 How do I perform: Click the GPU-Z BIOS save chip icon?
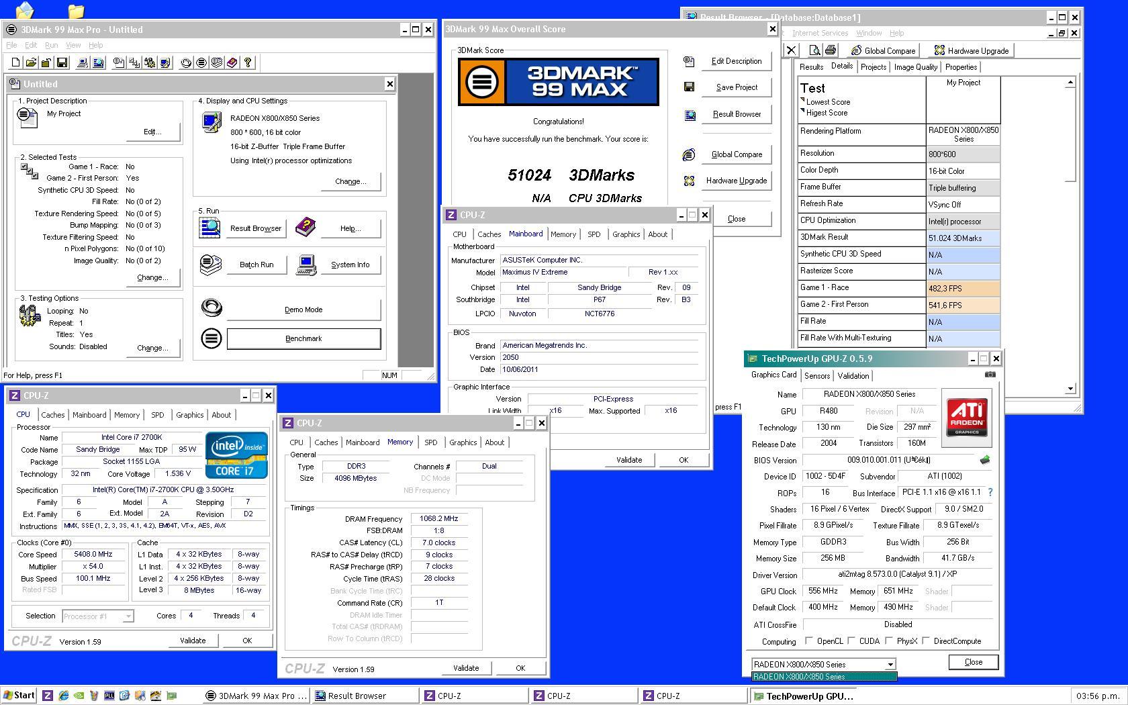985,460
